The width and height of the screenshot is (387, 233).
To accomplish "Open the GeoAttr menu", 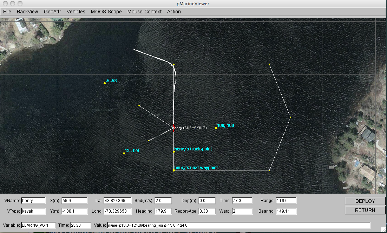I will [52, 12].
